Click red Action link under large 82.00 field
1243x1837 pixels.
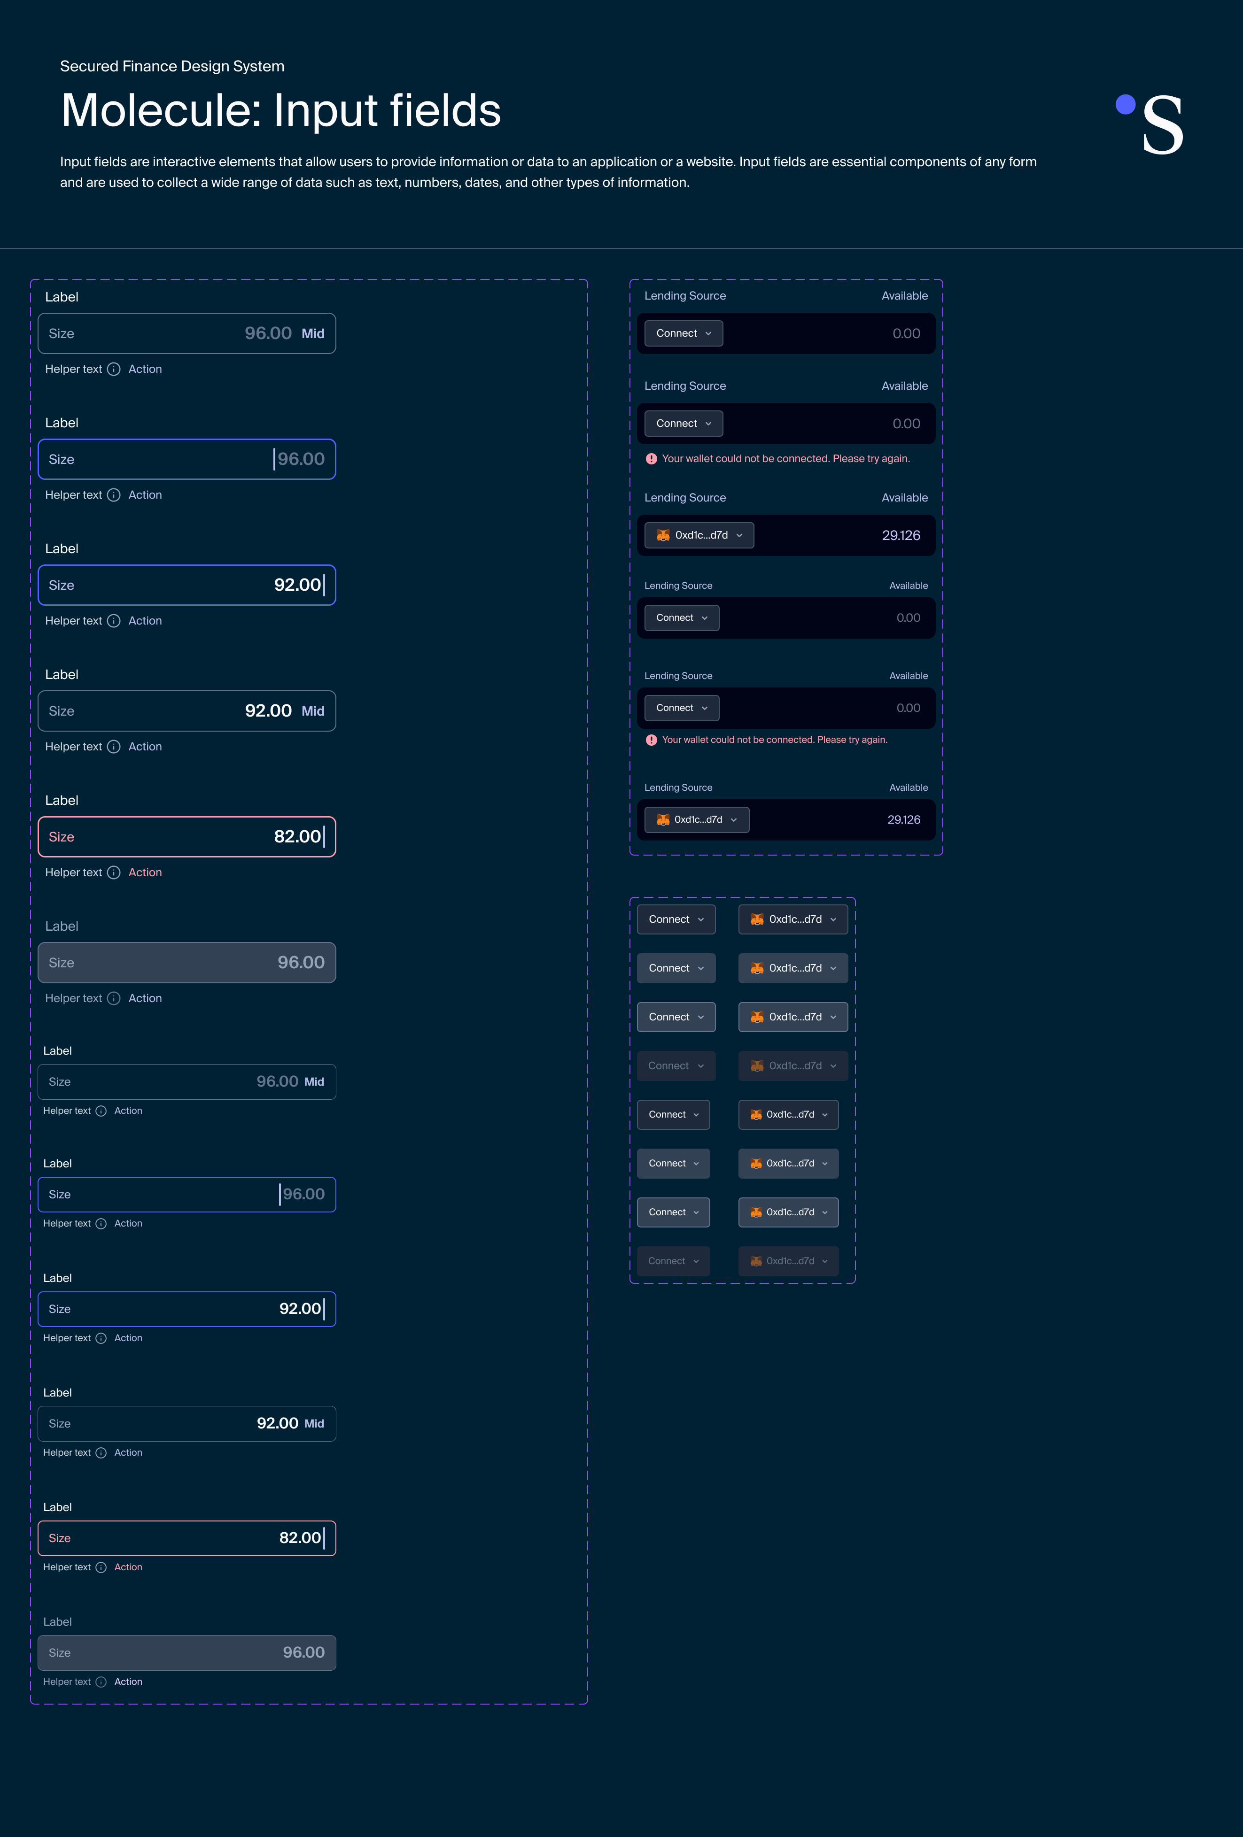point(146,872)
